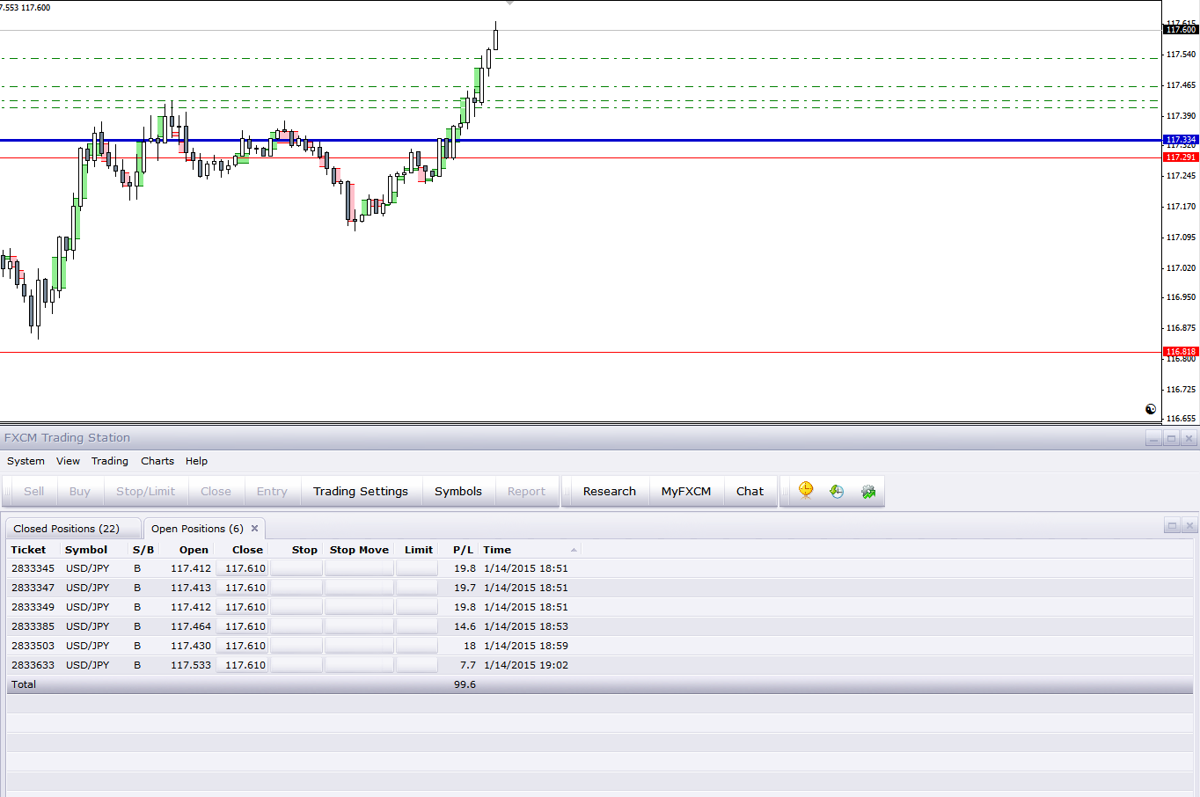Image resolution: width=1200 pixels, height=797 pixels.
Task: Open MyFXCM
Action: tap(686, 492)
